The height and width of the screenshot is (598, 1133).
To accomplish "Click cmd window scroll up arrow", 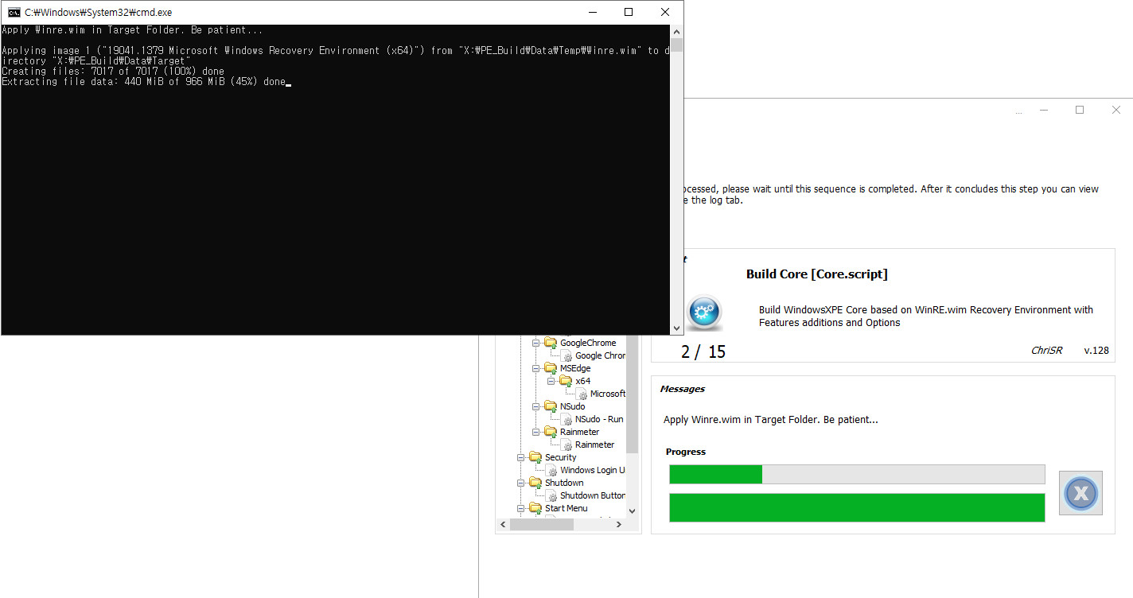I will coord(677,31).
